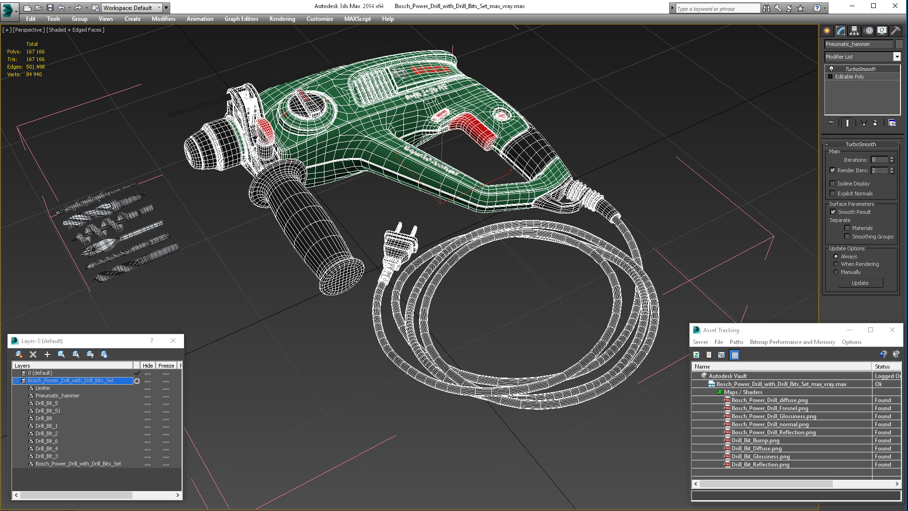Open the MAXScript menu
This screenshot has height=511, width=908.
pyautogui.click(x=358, y=19)
